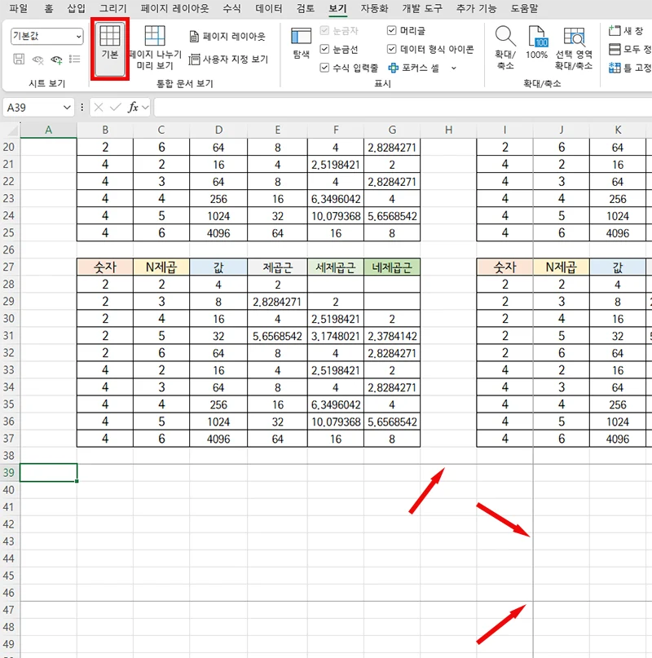Viewport: 652px width, 658px height.
Task: Open the 페이지 레이아웃 ribbon tab
Action: (174, 8)
